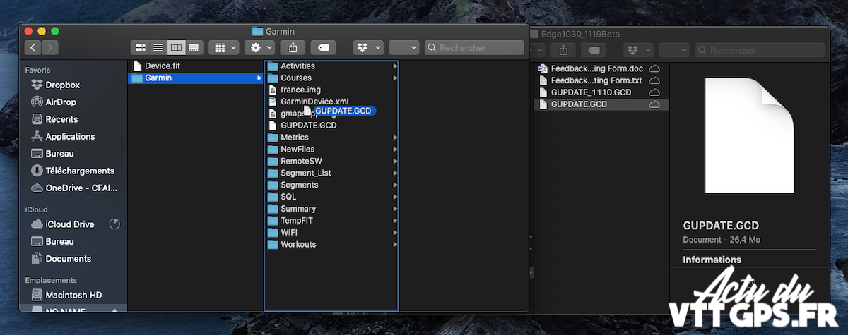Select the Garmin folder in first column
The image size is (848, 335).
point(196,78)
